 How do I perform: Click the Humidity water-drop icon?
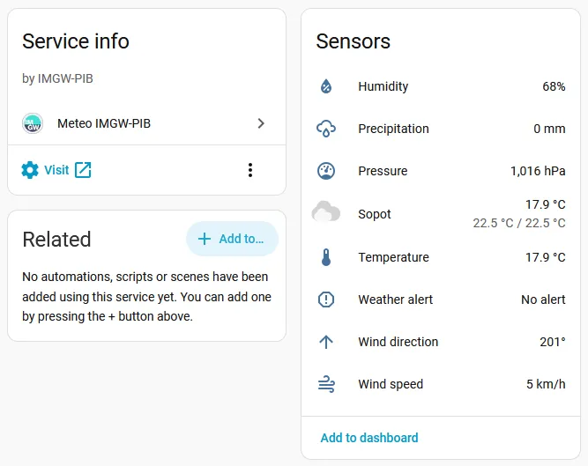tap(326, 86)
